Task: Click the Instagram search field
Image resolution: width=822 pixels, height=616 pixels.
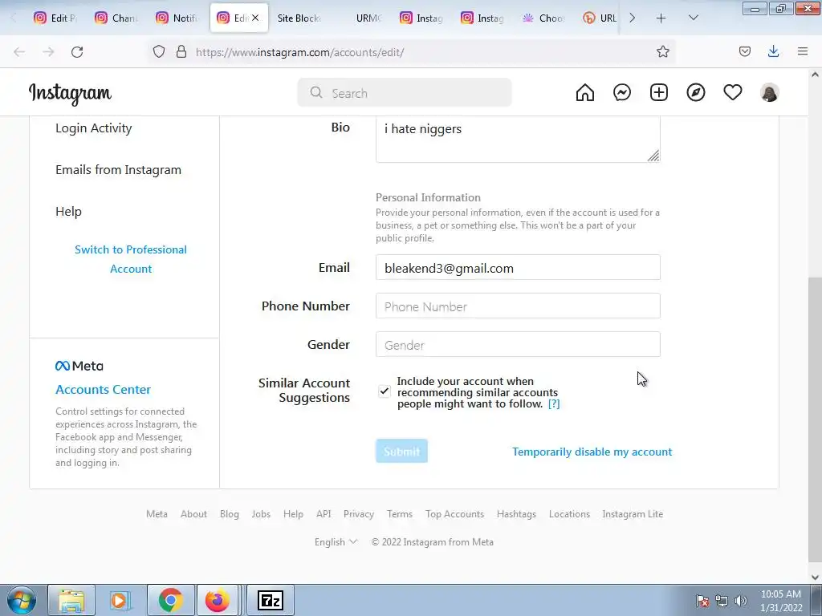Action: (405, 93)
